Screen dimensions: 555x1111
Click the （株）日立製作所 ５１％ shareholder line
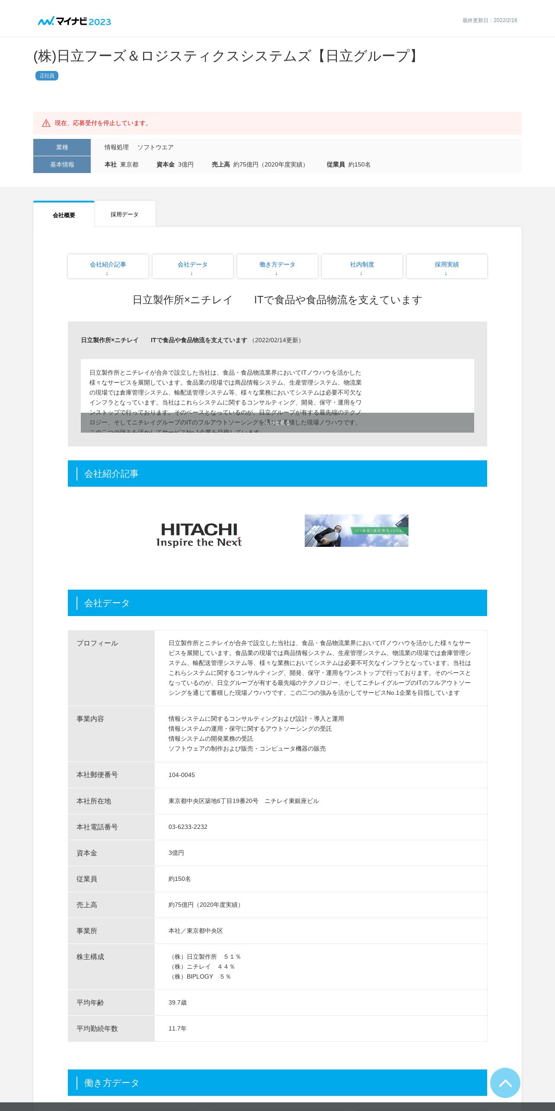click(205, 957)
